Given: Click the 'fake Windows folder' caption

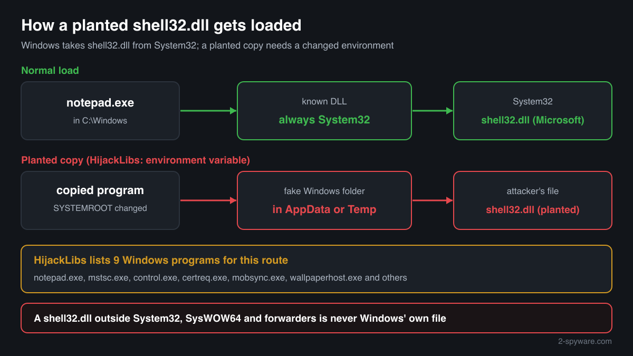Looking at the screenshot, I should point(324,191).
